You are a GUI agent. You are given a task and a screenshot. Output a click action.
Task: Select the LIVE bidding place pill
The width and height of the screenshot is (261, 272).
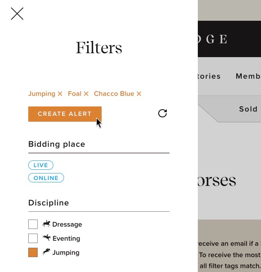coord(41,165)
